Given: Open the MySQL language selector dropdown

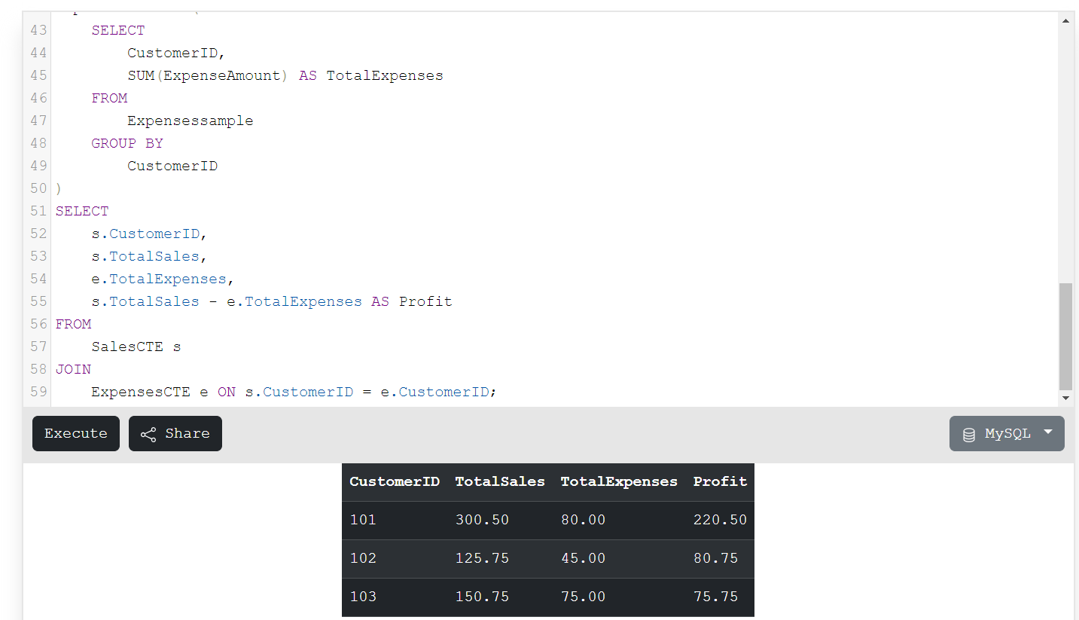Looking at the screenshot, I should click(x=1007, y=433).
